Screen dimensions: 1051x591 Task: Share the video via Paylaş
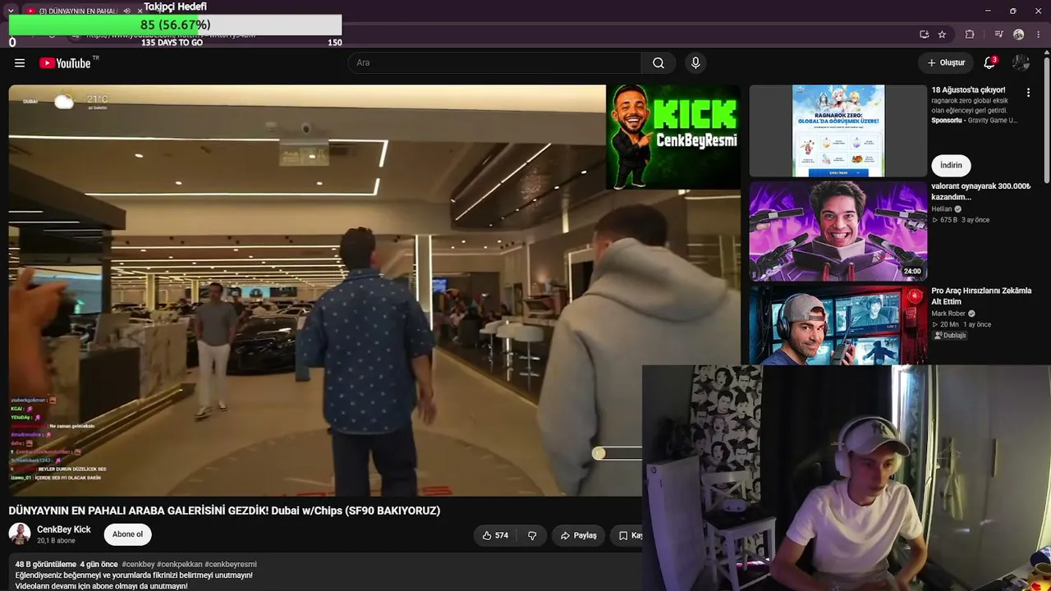pos(579,535)
